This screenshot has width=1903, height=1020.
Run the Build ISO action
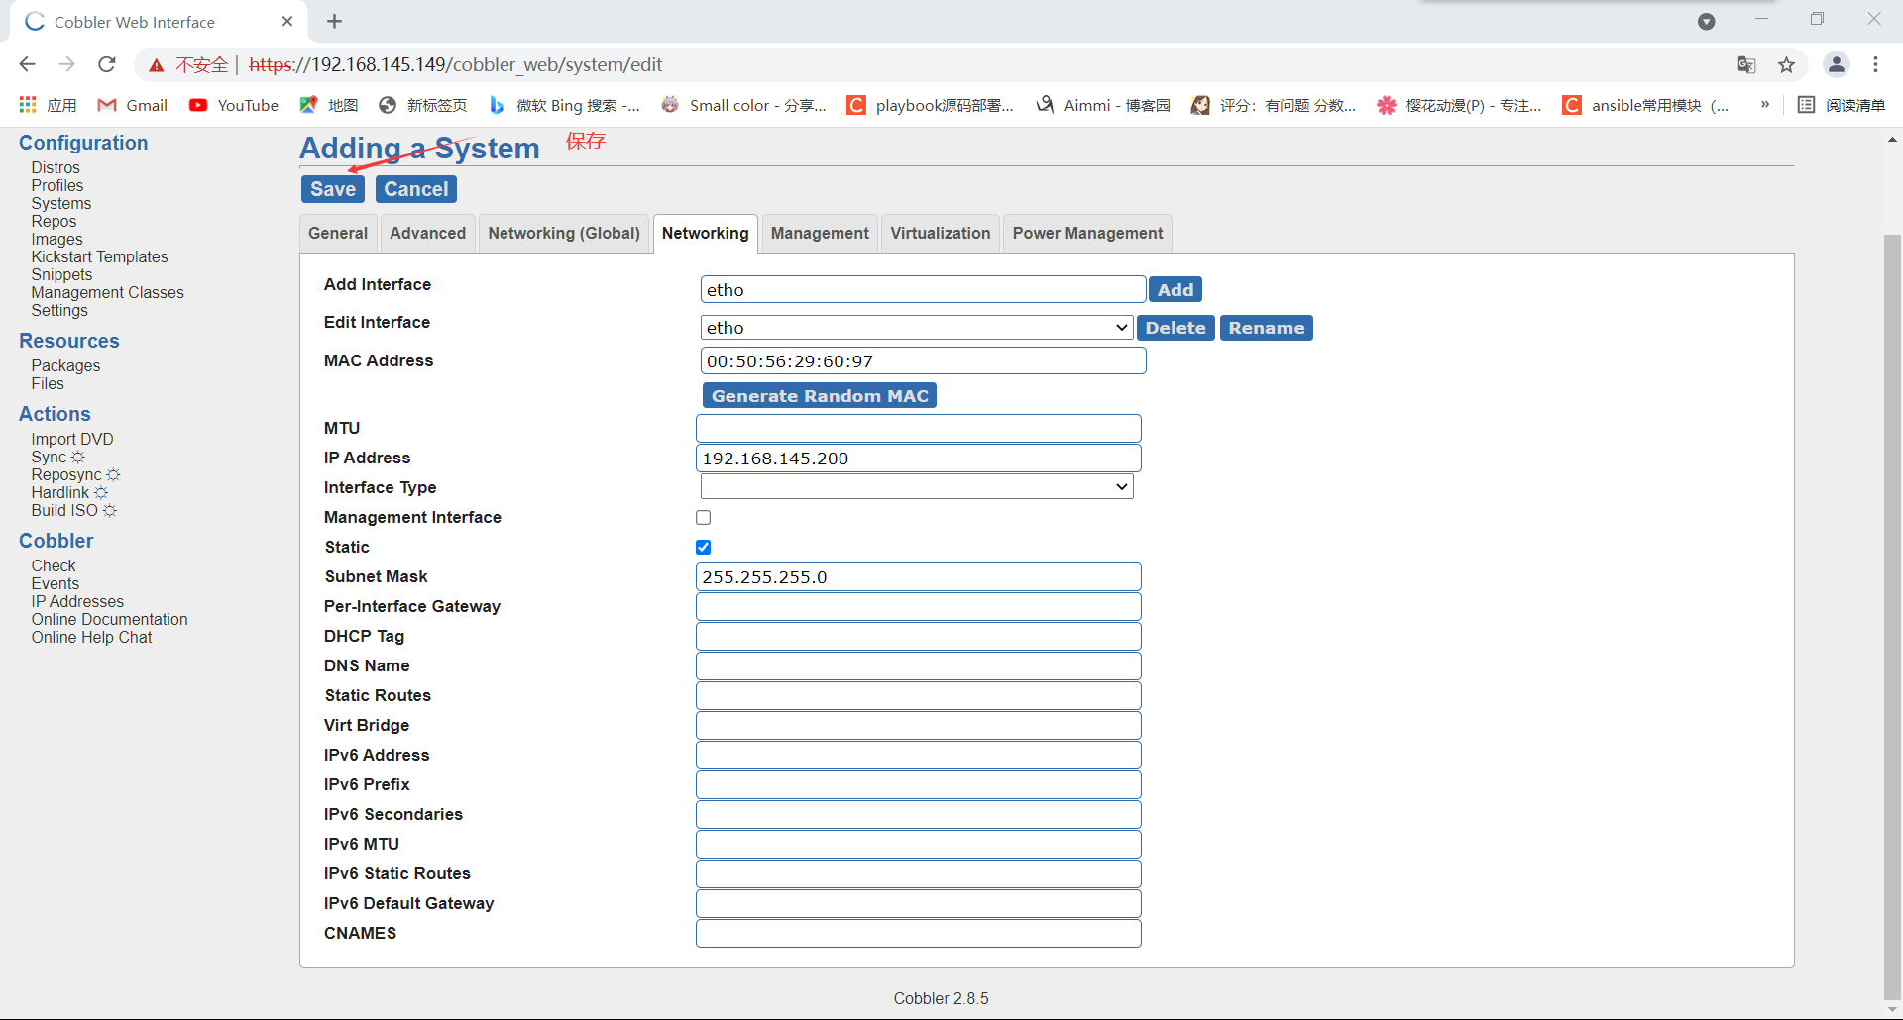pos(73,511)
